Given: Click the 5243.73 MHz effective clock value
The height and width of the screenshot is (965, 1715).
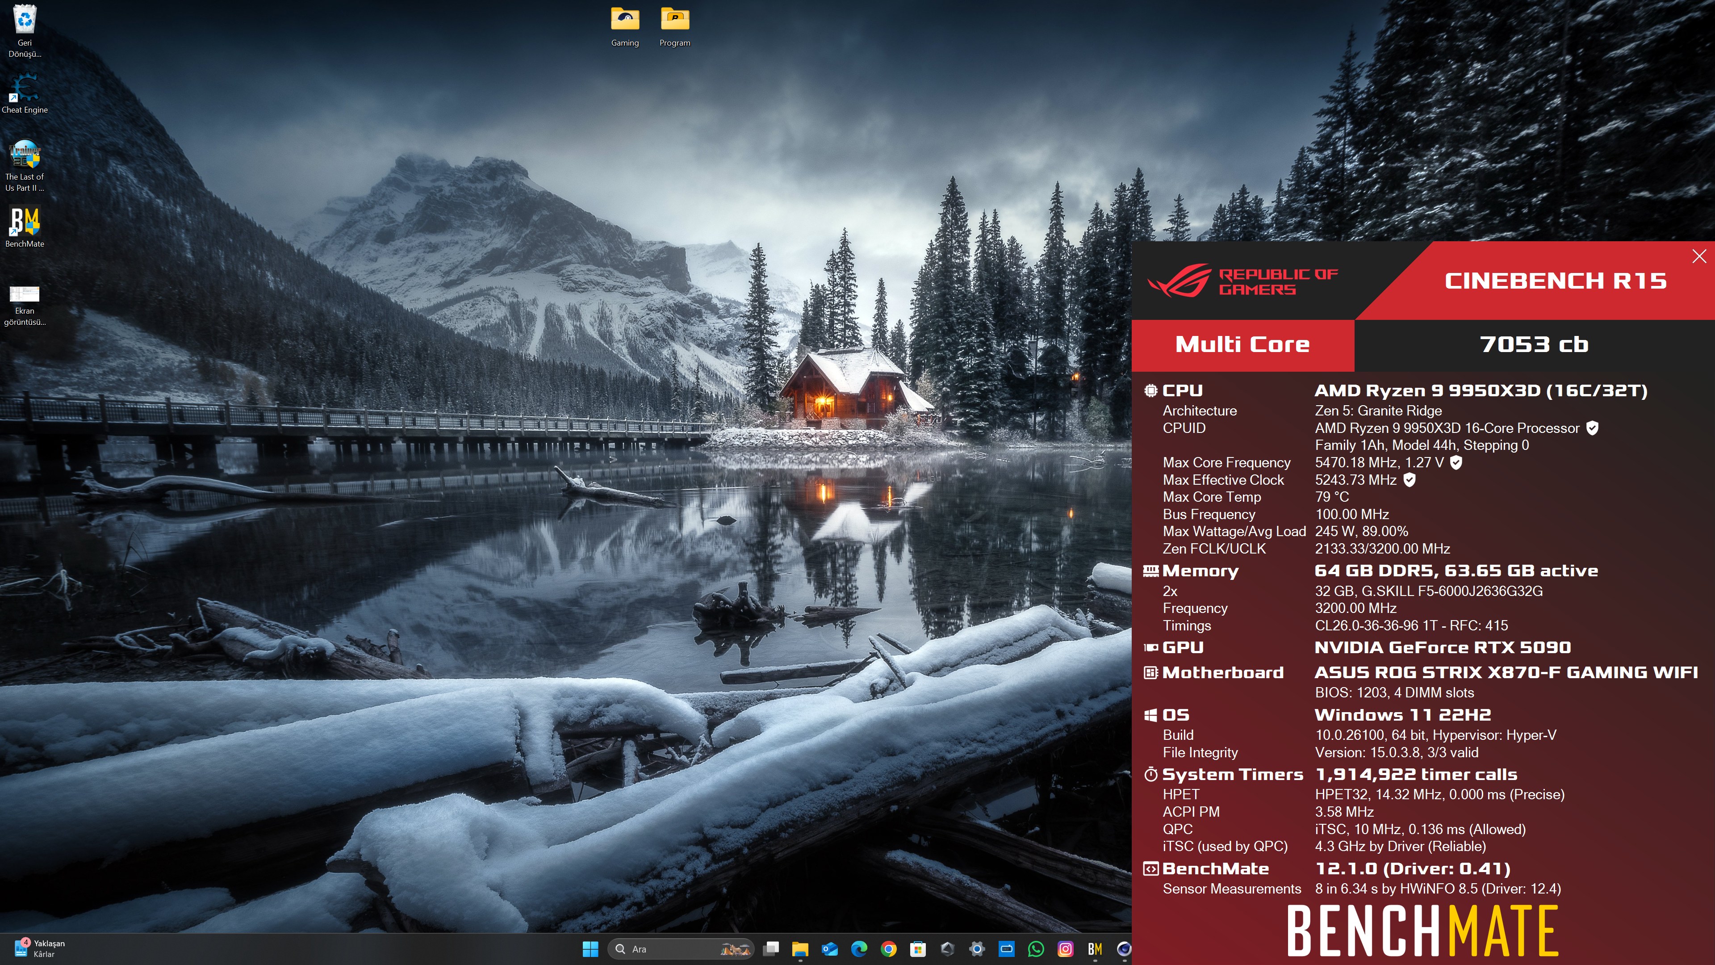Looking at the screenshot, I should 1355,479.
